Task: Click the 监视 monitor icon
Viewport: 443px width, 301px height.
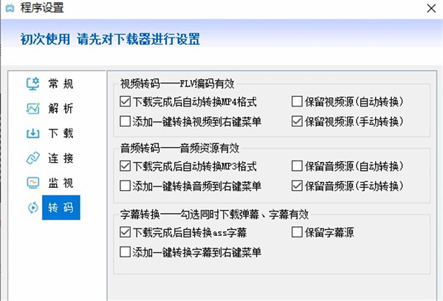Action: pyautogui.click(x=32, y=183)
